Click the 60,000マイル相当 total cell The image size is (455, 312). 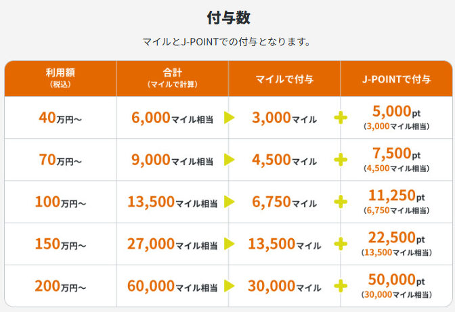tap(171, 286)
